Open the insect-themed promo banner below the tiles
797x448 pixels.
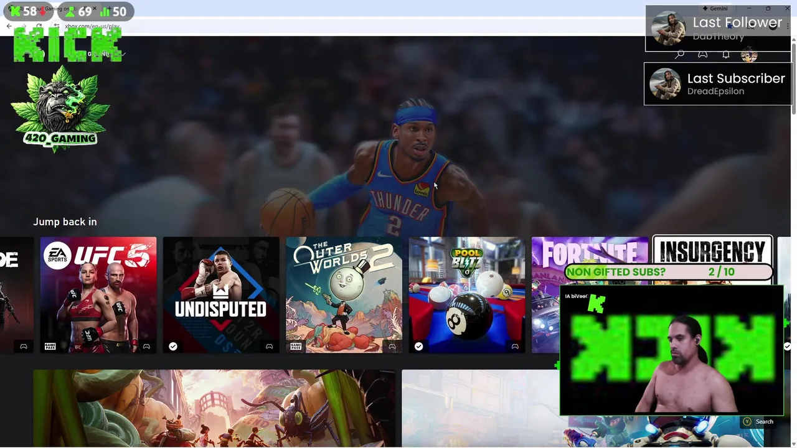(214, 408)
